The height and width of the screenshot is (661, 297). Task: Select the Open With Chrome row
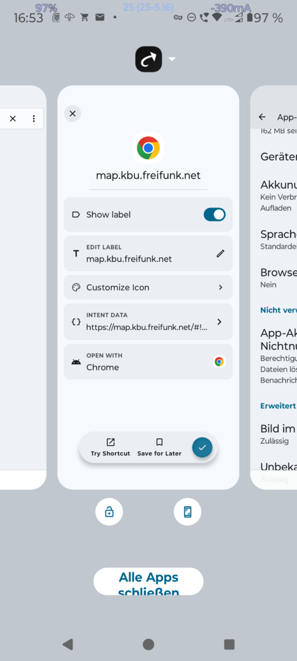coord(148,362)
